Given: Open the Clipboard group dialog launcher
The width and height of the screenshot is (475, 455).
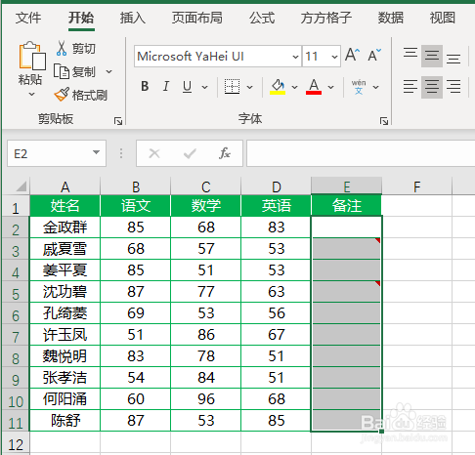Looking at the screenshot, I should pyautogui.click(x=118, y=121).
